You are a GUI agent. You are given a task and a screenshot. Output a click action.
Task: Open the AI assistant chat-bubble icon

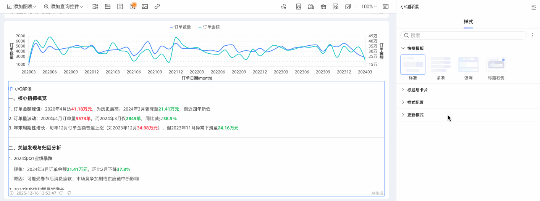click(x=311, y=6)
